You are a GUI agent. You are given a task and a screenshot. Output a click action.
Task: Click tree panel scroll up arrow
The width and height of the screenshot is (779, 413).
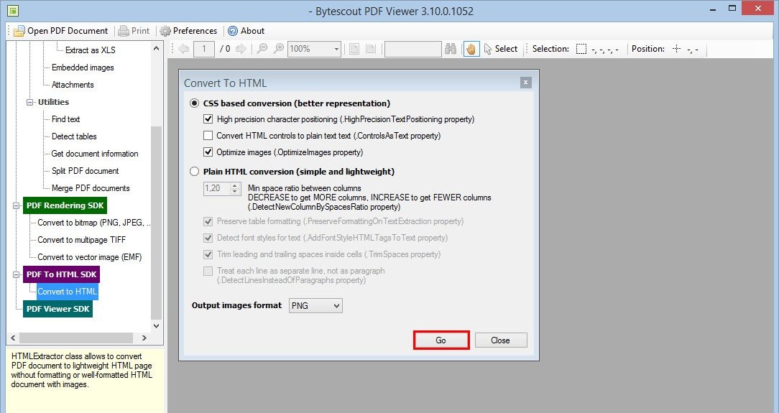click(x=156, y=48)
